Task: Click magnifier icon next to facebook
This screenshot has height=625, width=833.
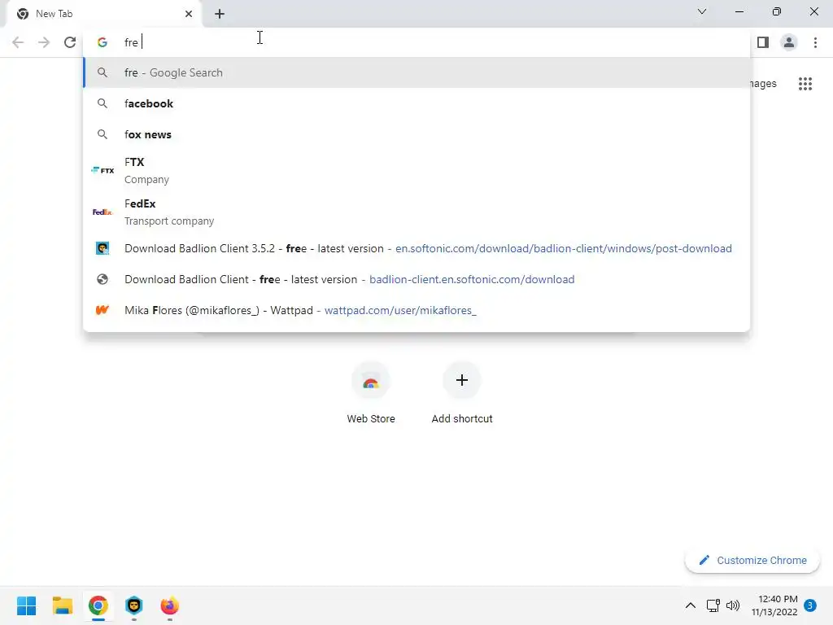Action: [102, 103]
